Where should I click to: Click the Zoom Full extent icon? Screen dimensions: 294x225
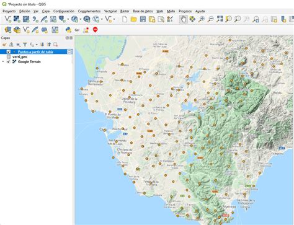[x=220, y=19]
